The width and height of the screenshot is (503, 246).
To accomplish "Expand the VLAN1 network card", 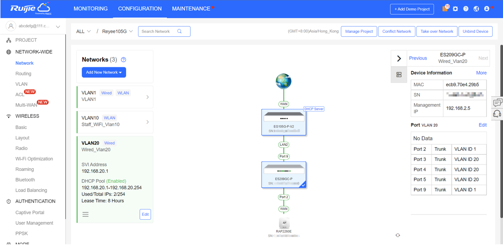I will coord(148,97).
